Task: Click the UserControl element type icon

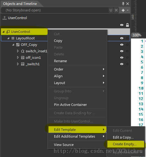Action: point(8,32)
